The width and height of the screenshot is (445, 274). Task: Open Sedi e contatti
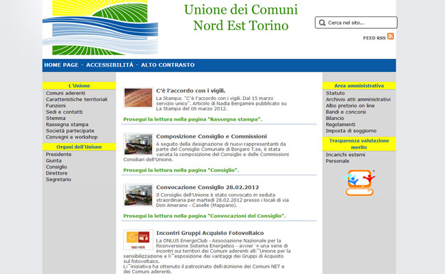pos(64,112)
